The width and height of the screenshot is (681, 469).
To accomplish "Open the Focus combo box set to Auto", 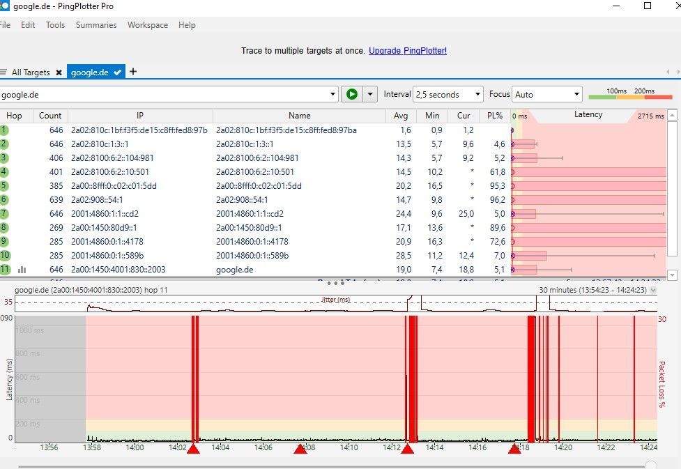I will point(546,94).
